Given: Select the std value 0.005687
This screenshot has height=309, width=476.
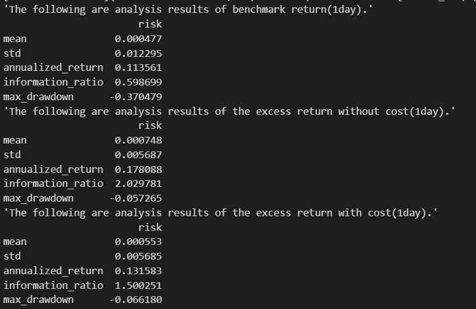Looking at the screenshot, I should tap(139, 154).
